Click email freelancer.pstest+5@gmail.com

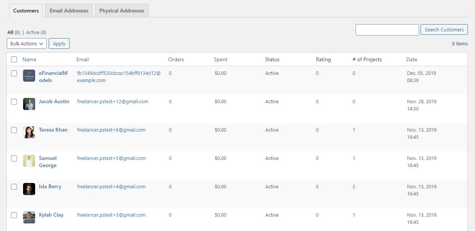[111, 158]
